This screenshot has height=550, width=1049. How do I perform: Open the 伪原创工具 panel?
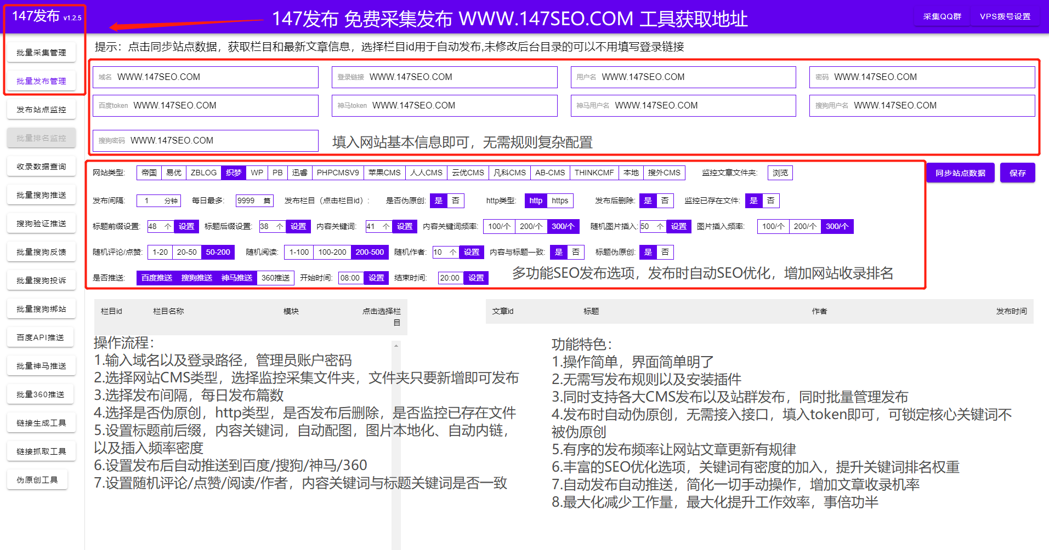click(37, 479)
